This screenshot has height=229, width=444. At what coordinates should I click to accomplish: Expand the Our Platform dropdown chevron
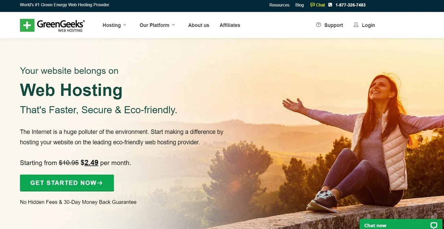pos(173,25)
